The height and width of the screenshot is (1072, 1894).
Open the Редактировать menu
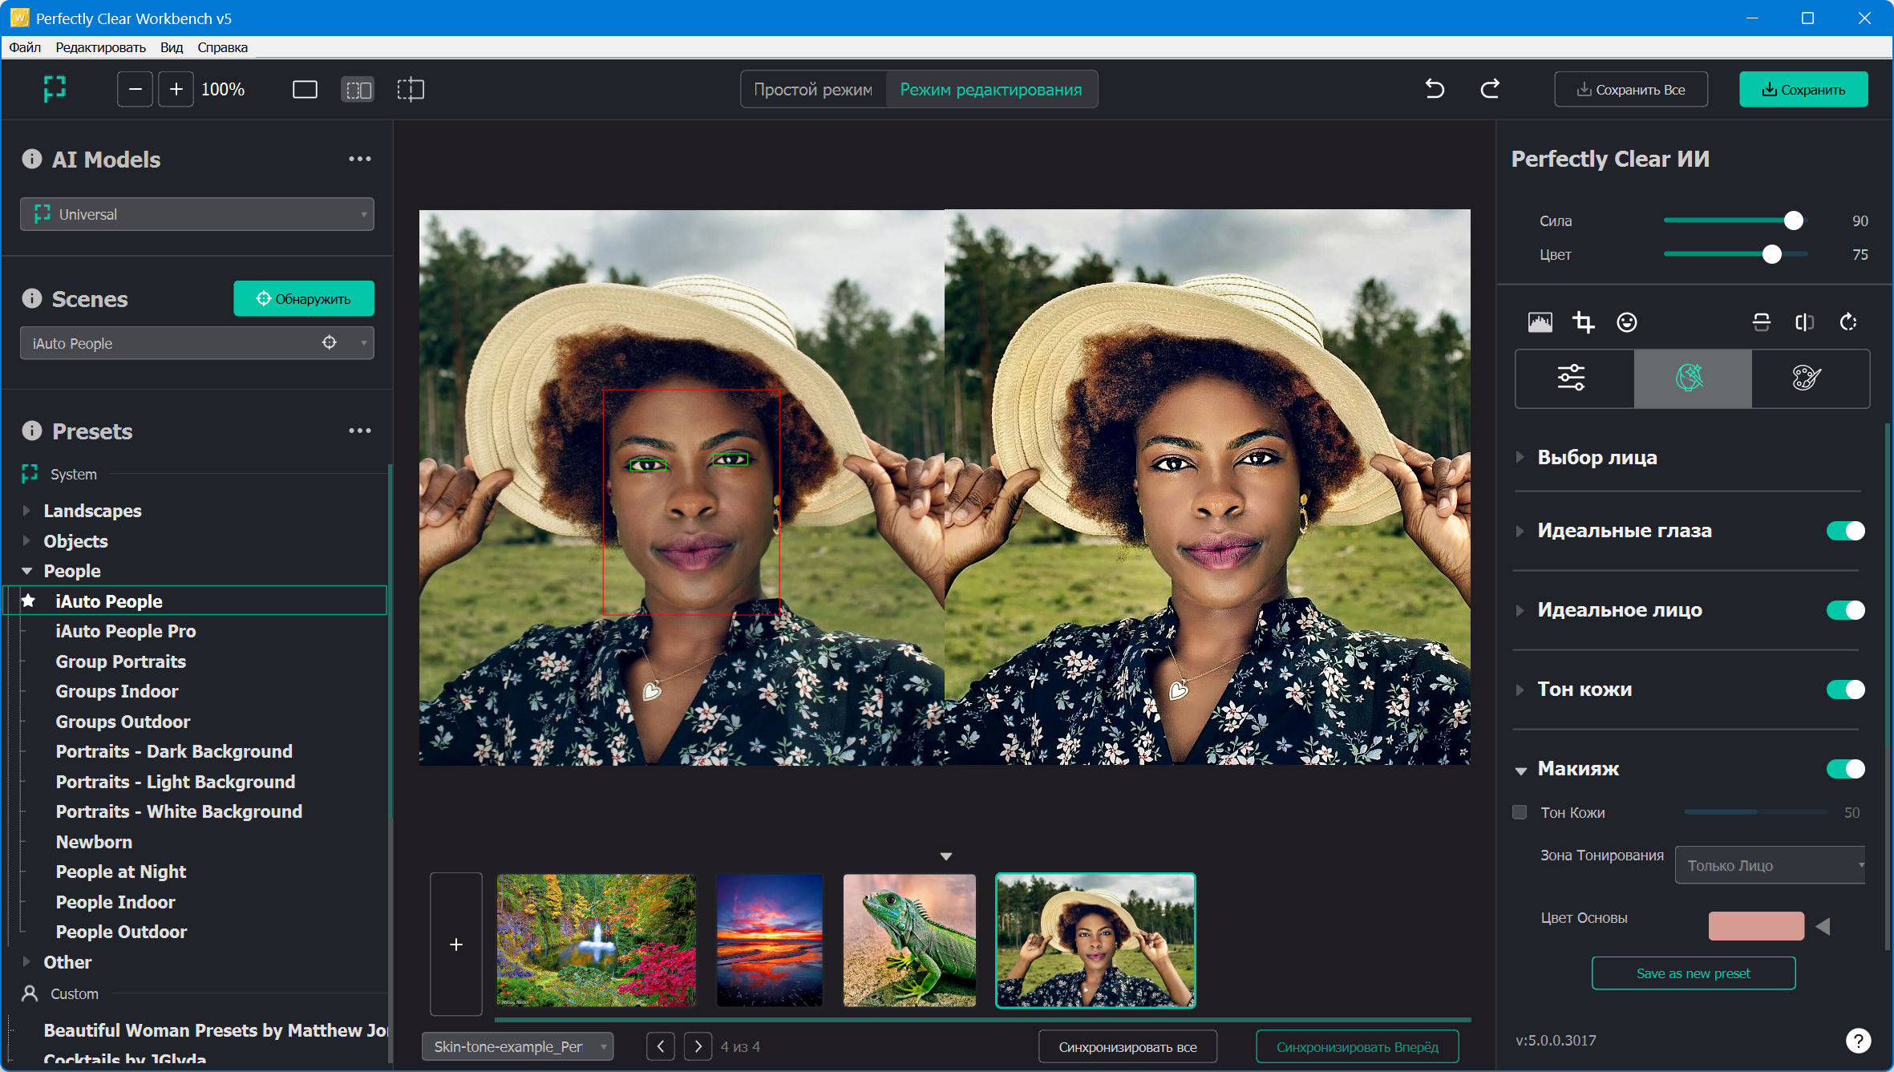click(100, 47)
